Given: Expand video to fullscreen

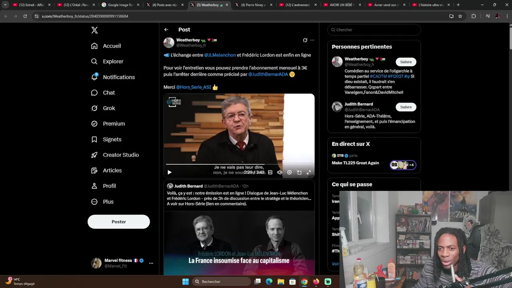Looking at the screenshot, I should (308, 172).
